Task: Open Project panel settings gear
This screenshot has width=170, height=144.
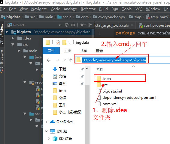Action: pos(83,25)
